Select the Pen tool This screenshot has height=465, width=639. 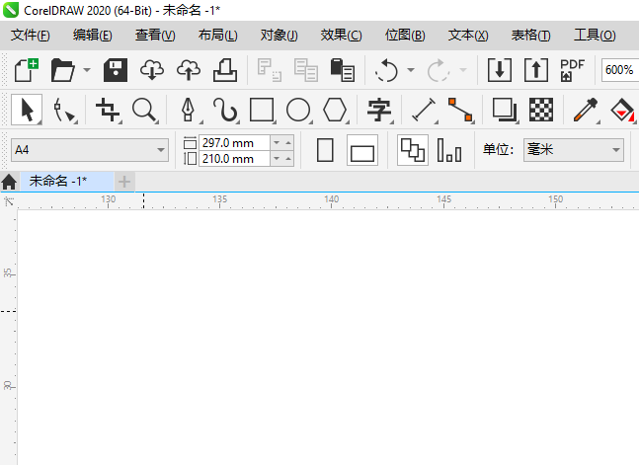coord(189,110)
